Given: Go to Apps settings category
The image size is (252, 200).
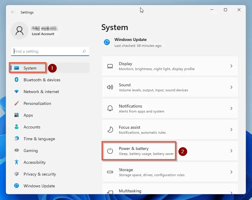Looking at the screenshot, I should (x=28, y=115).
